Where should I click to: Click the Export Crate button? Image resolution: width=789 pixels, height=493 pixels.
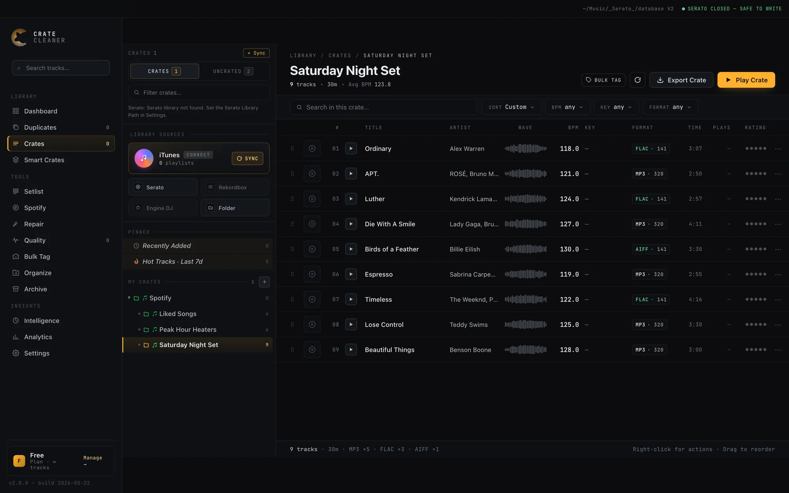681,80
